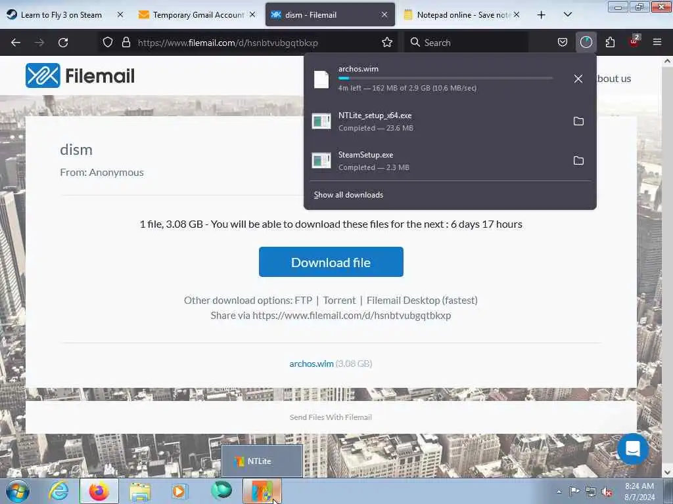Open the live chat bubble
Image resolution: width=673 pixels, height=504 pixels.
[633, 449]
